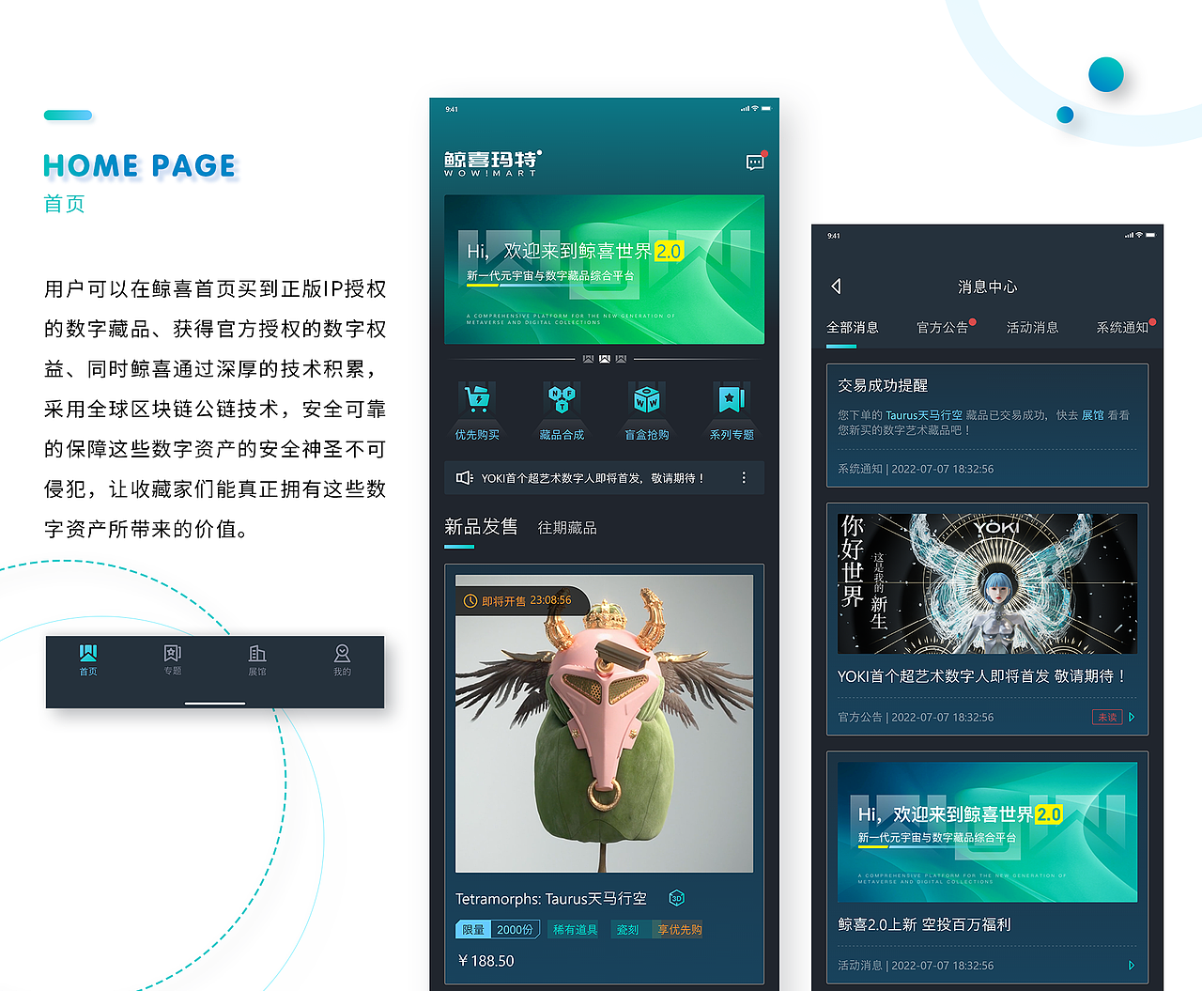
Task: Tap the 鲸喜2.0上新 空投百万福利 title
Action: click(924, 924)
